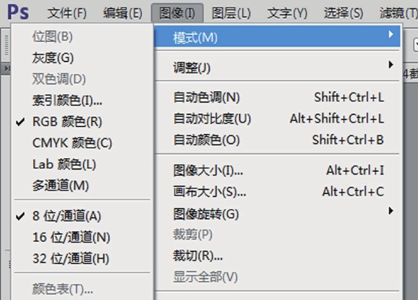Screen dimensions: 418x300
Task: Open the 编辑(E) menu
Action: coord(123,13)
